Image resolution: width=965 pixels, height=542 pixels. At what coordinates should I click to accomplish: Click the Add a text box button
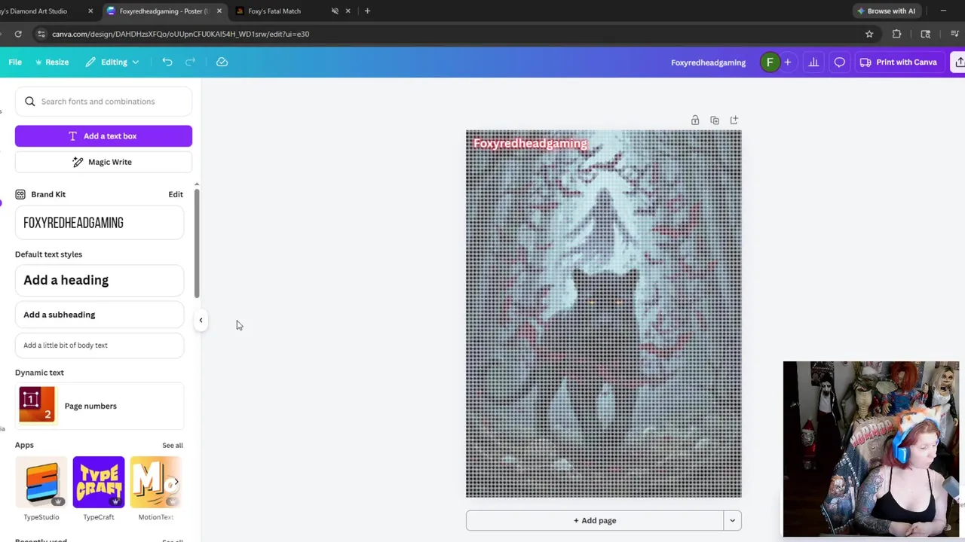point(103,136)
